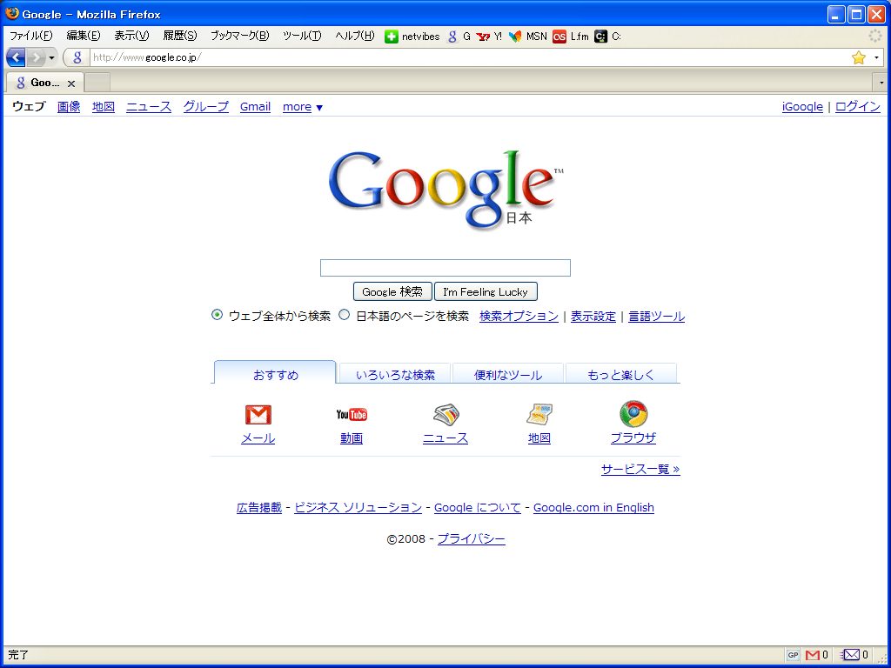Image resolution: width=891 pixels, height=668 pixels.
Task: Open the Yahoo Y! bookmark
Action: [489, 37]
